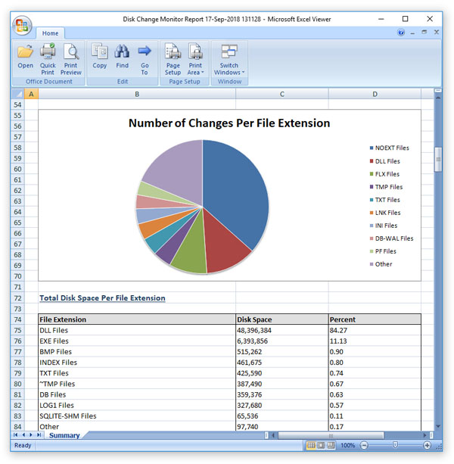Click the zoom out minus button

click(x=364, y=445)
